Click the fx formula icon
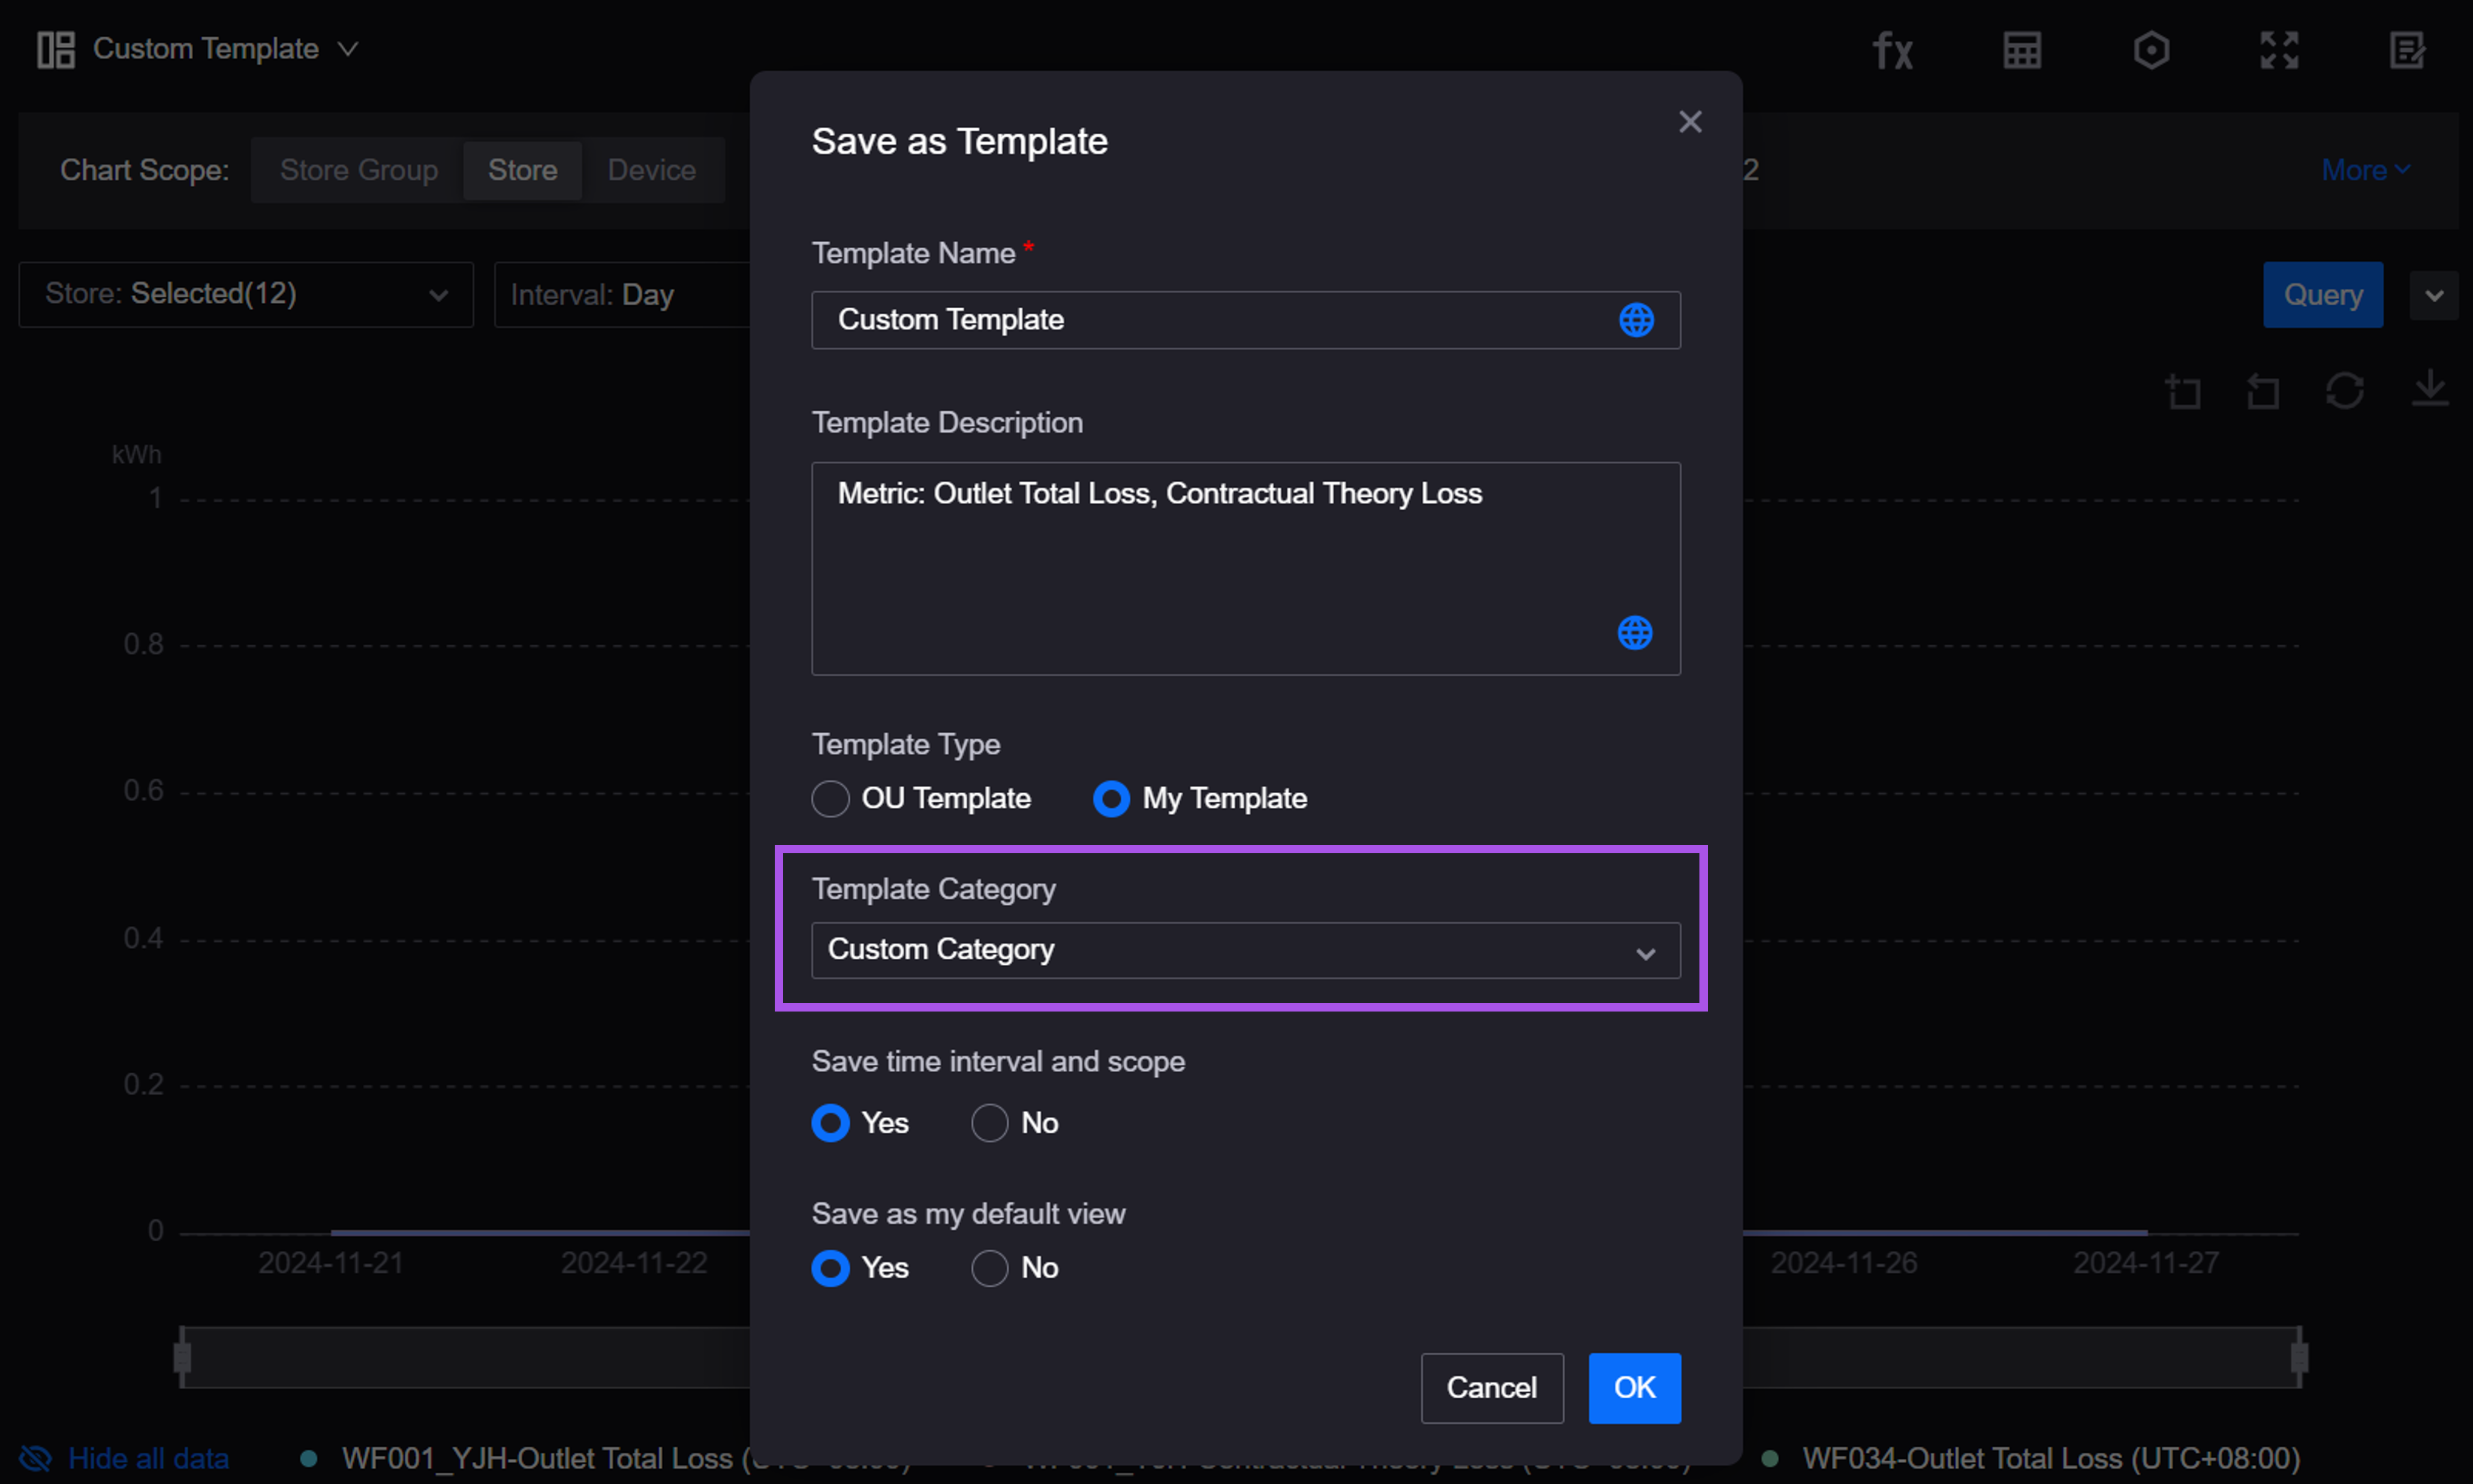This screenshot has height=1484, width=2473. point(1892,50)
